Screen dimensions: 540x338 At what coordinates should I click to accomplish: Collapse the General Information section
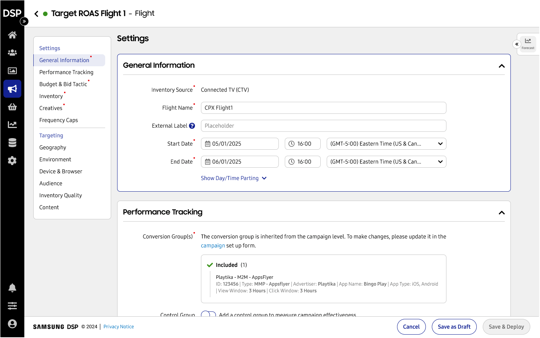pyautogui.click(x=501, y=66)
